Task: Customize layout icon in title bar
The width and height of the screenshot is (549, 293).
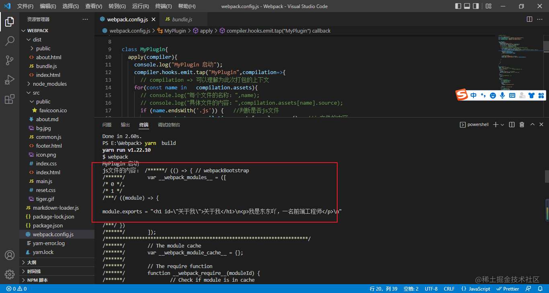Action: point(488,6)
